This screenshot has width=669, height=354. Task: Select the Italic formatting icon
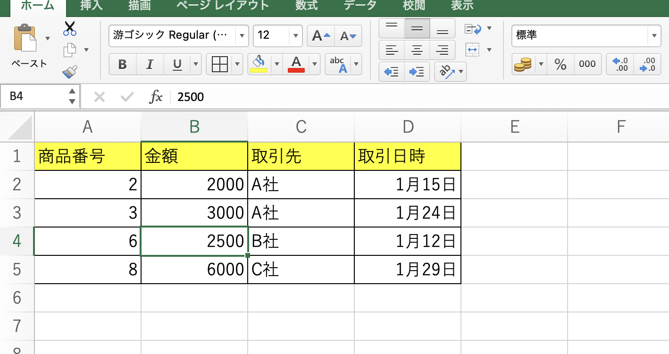[150, 65]
